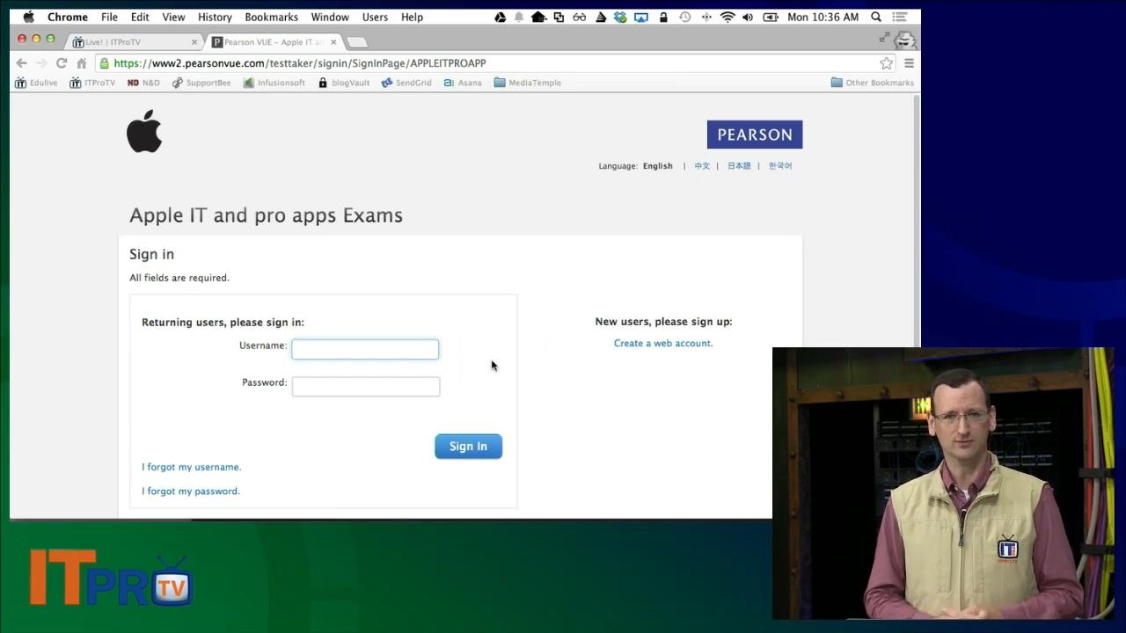Click the Google Drive menu bar icon
Image resolution: width=1126 pixels, height=633 pixels.
pos(500,17)
